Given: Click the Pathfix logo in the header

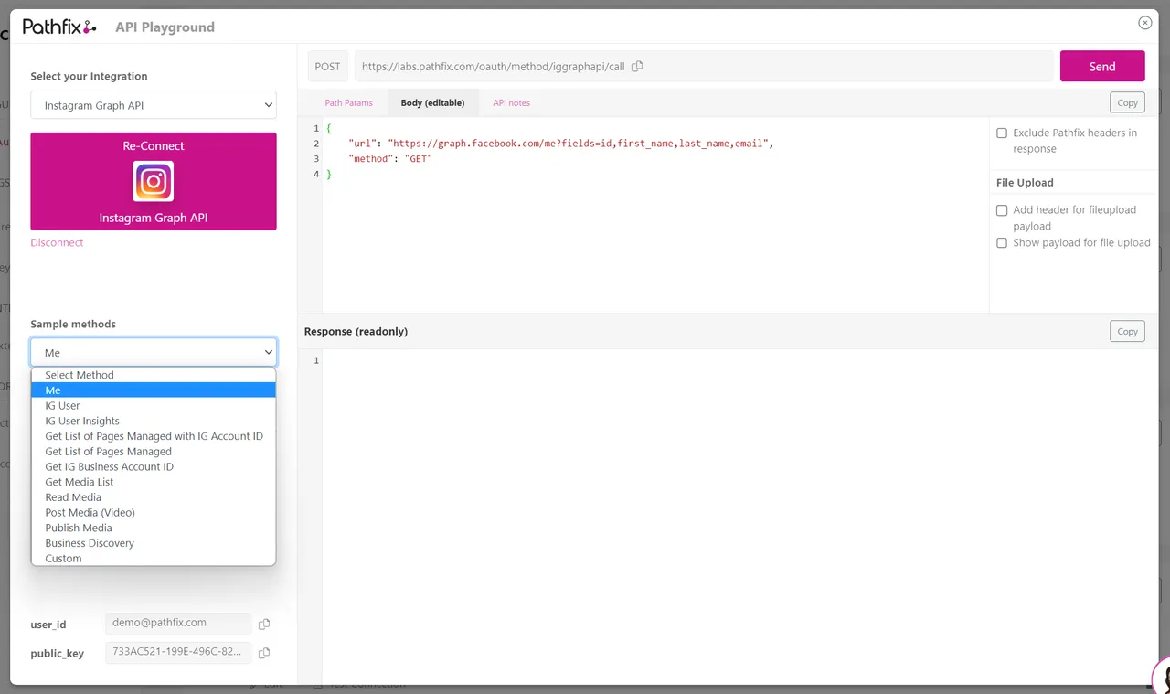Looking at the screenshot, I should (x=58, y=26).
